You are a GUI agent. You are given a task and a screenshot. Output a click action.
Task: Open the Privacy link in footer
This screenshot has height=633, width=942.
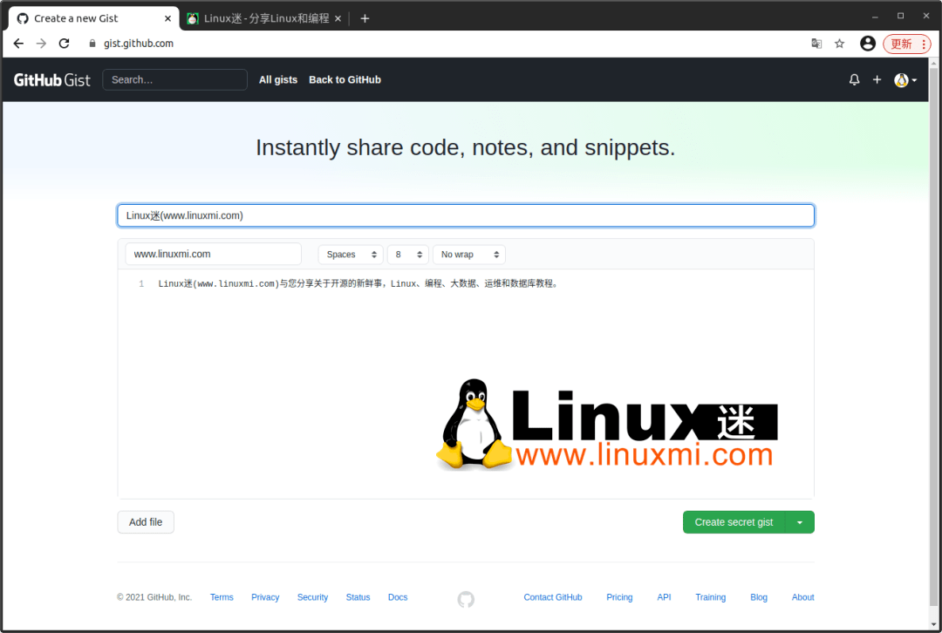tap(264, 596)
